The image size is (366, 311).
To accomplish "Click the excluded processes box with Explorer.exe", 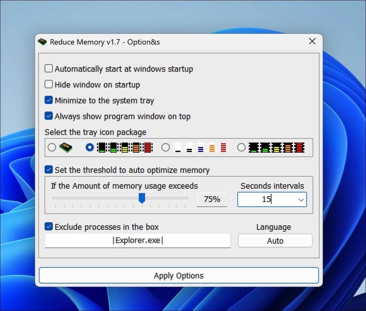I will tap(138, 241).
